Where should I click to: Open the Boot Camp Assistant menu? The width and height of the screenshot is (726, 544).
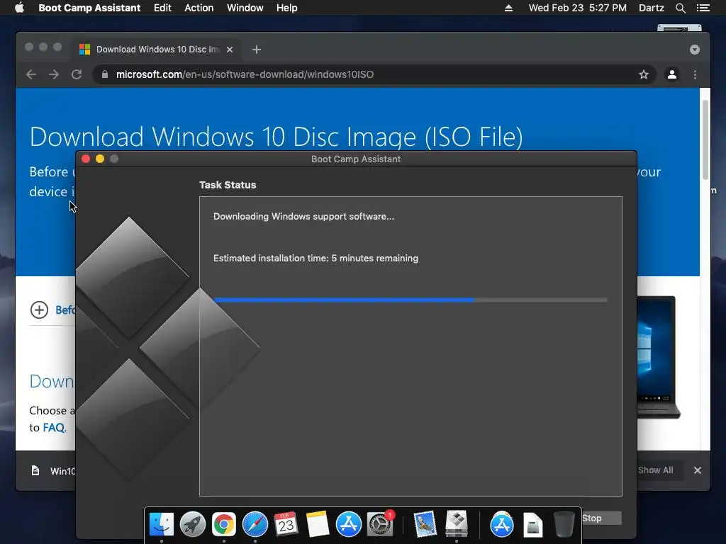[x=89, y=8]
